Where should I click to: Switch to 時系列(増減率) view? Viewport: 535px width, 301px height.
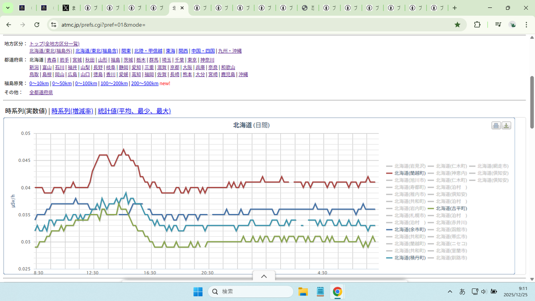coord(72,111)
